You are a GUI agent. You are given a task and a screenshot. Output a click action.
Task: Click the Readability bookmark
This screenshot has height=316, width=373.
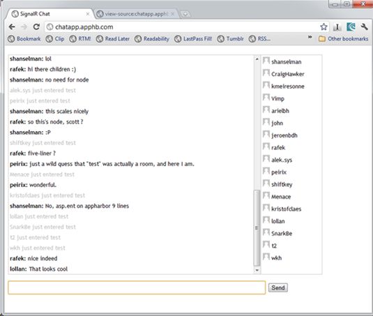coord(152,39)
